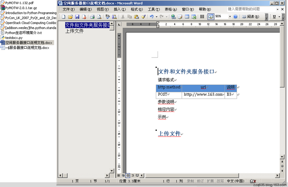
Task: Click the Previous Page double-arrow button
Action: [282, 161]
